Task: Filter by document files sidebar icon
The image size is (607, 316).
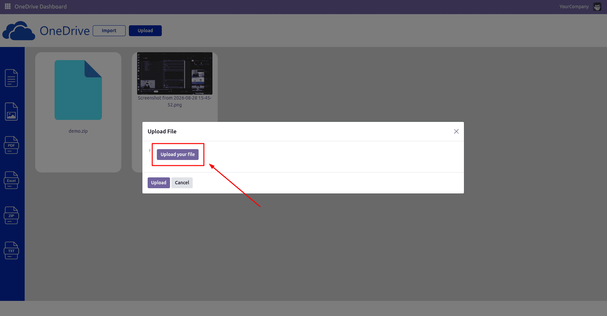Action: coord(12,78)
